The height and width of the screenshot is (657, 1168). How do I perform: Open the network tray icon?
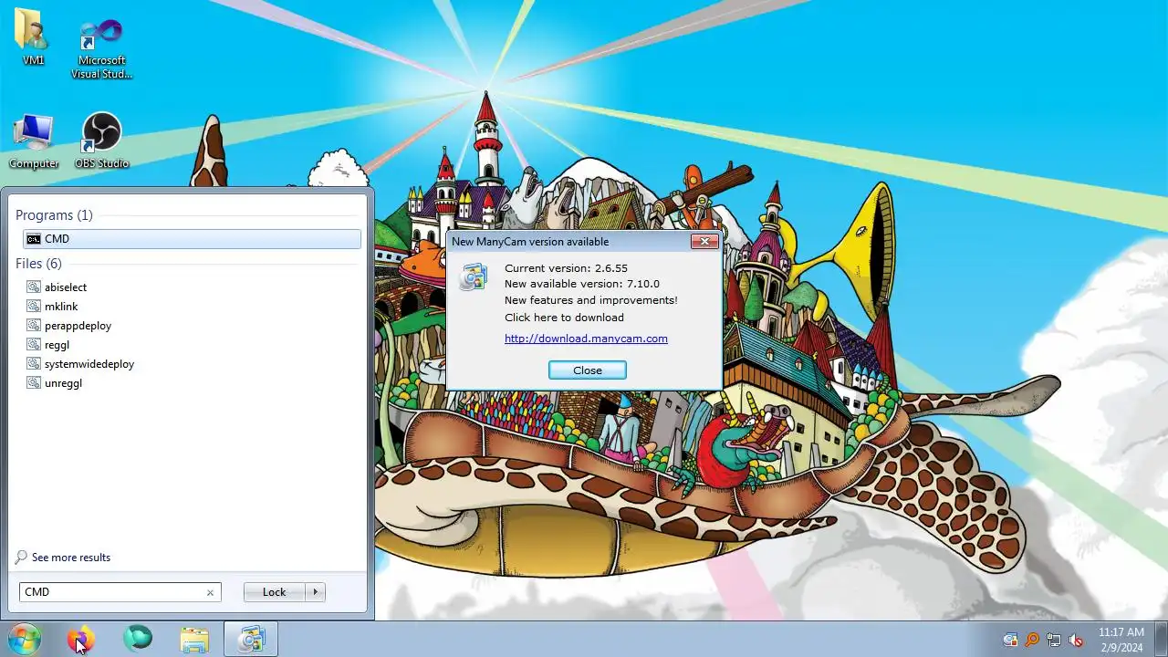pyautogui.click(x=1054, y=640)
